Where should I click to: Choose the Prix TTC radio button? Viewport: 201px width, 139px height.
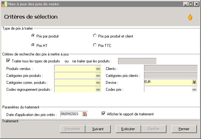click(x=95, y=45)
